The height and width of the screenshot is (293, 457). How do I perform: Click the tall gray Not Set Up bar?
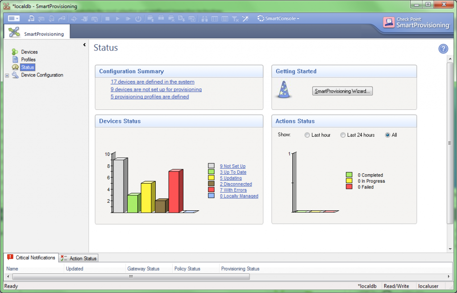pos(120,185)
